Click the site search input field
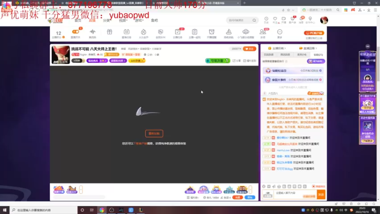Image resolution: width=380 pixels, height=214 pixels. point(239,20)
